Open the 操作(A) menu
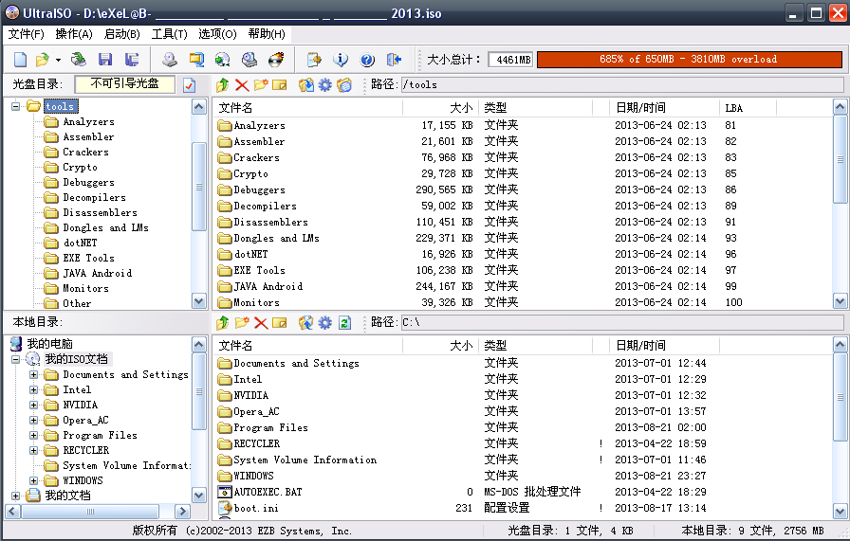Image resolution: width=850 pixels, height=541 pixels. 74,34
